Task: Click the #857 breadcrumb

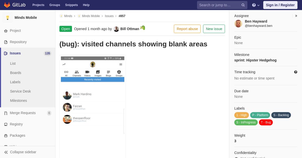Action: pyautogui.click(x=122, y=16)
